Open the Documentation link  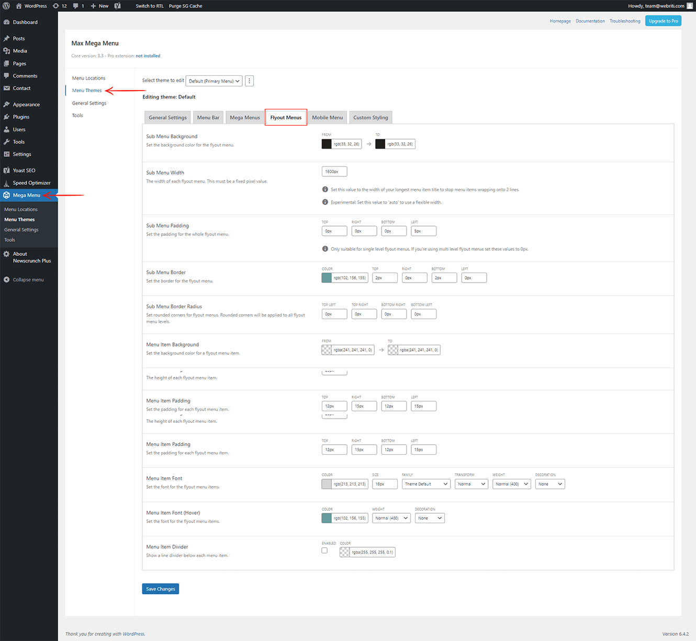tap(590, 21)
